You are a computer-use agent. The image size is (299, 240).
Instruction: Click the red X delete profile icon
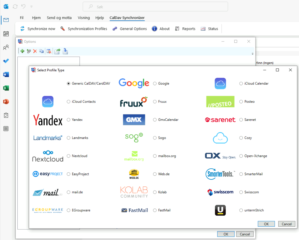[x=35, y=51]
